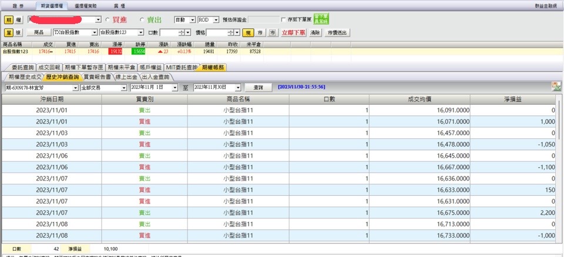This screenshot has height=257, width=564.
Task: Click the 預估保證金 field
Action: click(264, 19)
